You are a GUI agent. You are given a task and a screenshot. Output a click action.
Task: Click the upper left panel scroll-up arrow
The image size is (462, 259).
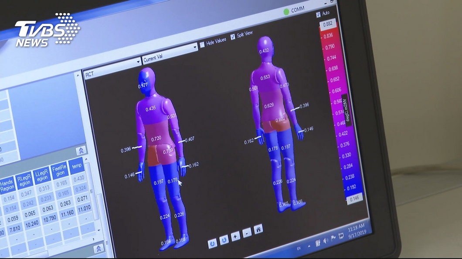[x=78, y=76]
